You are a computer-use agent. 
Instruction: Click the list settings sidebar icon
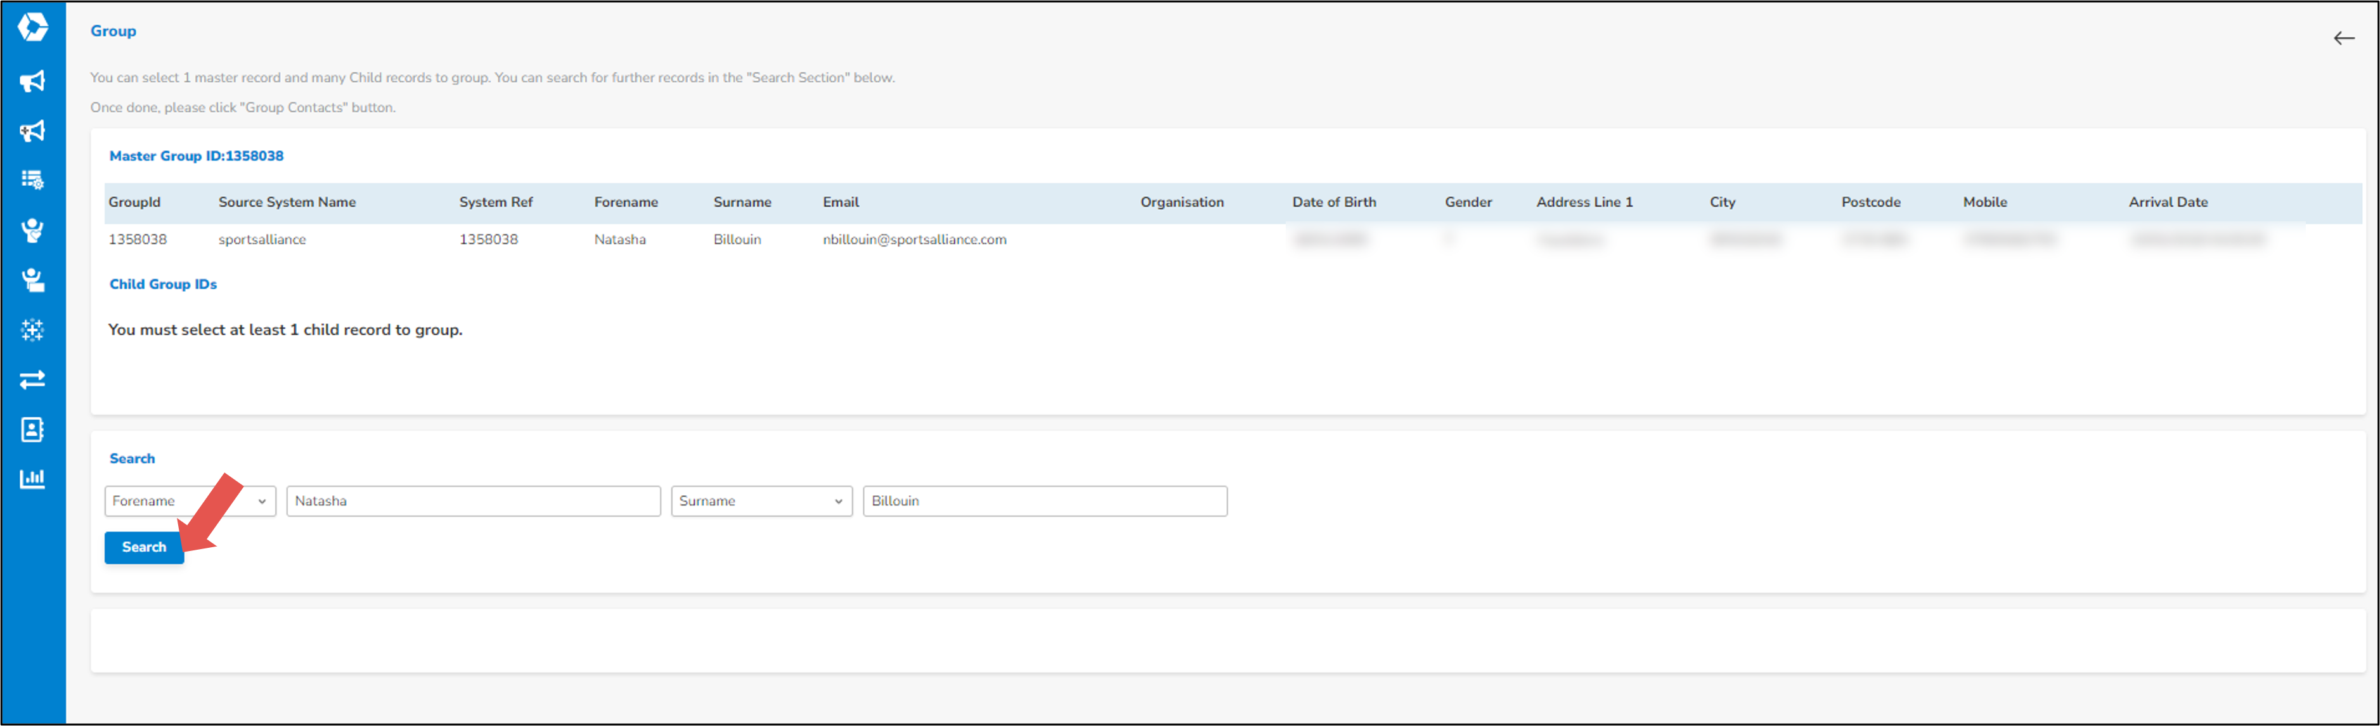[32, 179]
